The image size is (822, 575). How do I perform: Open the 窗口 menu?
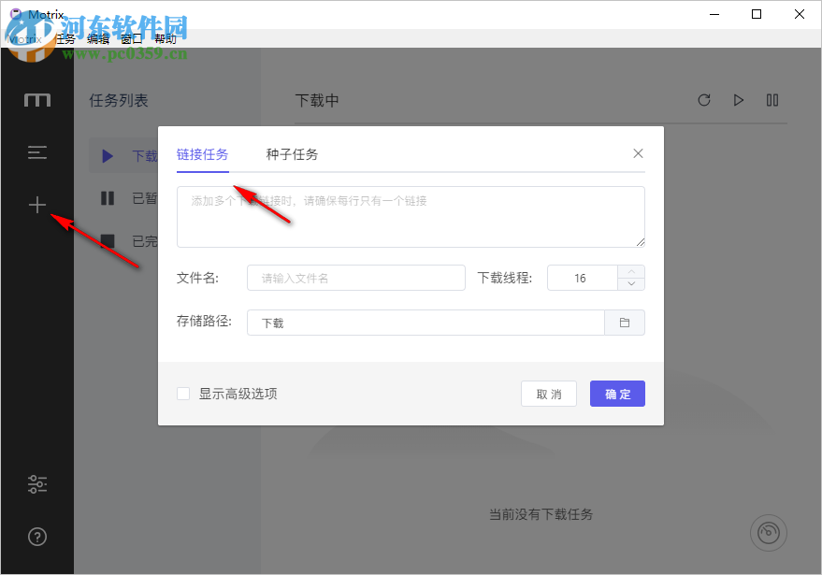coord(132,38)
